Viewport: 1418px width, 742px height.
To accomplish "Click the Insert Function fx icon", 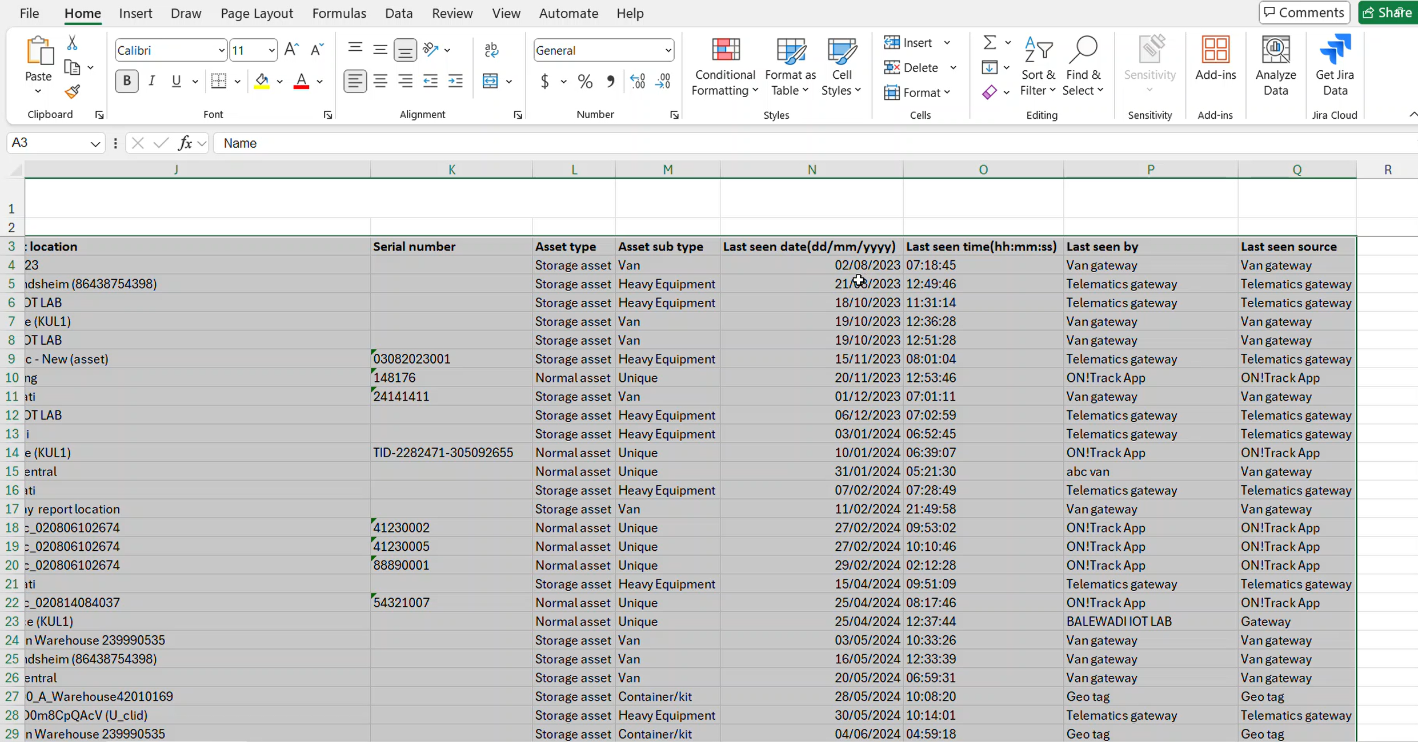I will [185, 143].
